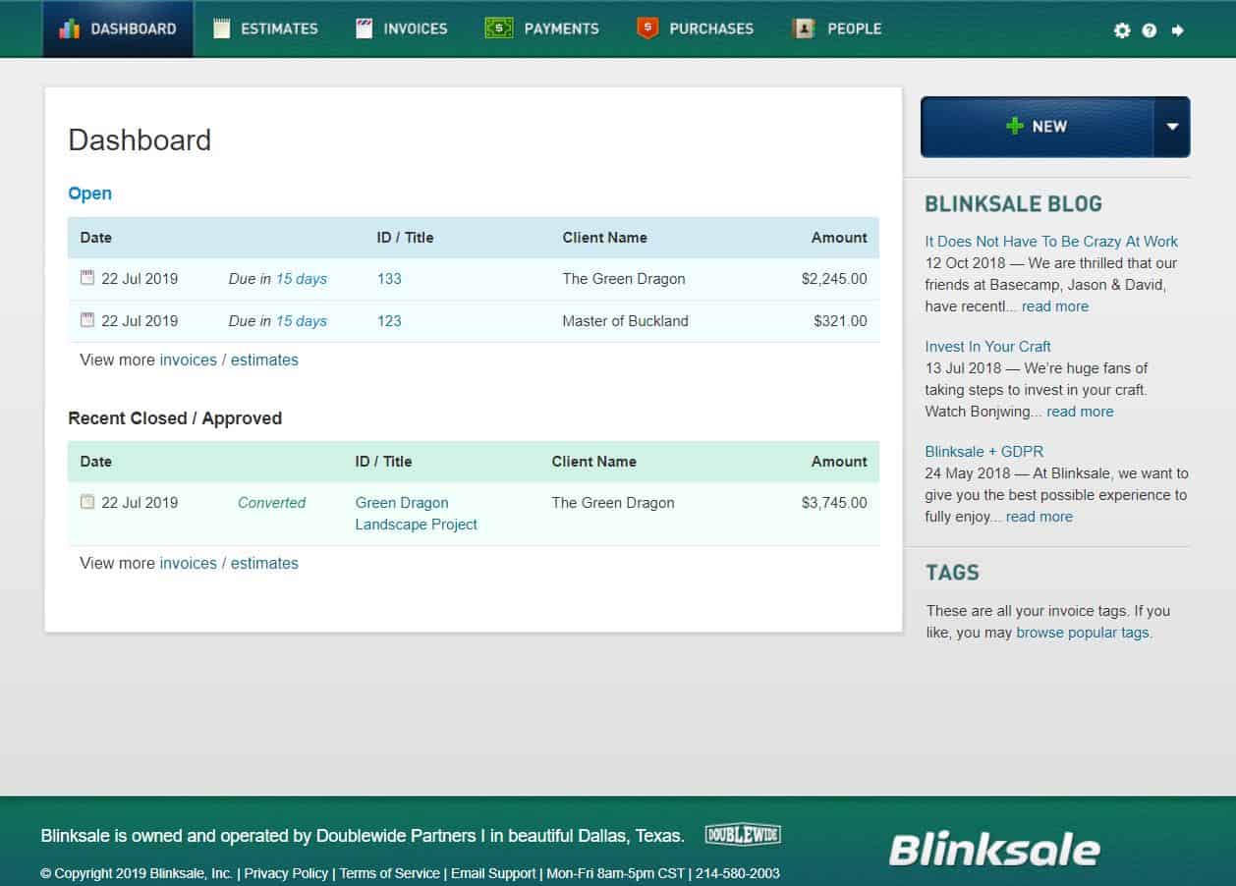
Task: View more estimates under Recent Closed section
Action: [x=264, y=563]
